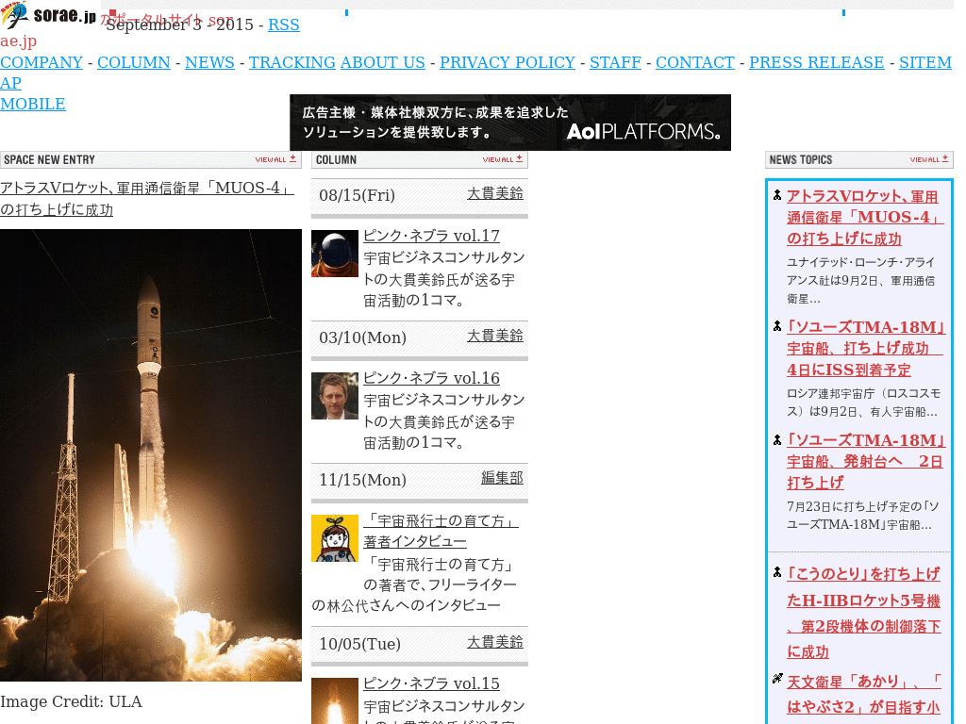Open the CONTACT link
This screenshot has width=966, height=724.
695,62
